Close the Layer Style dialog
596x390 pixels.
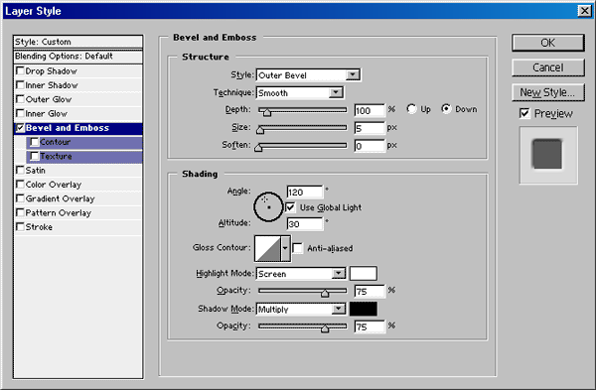tap(585, 11)
